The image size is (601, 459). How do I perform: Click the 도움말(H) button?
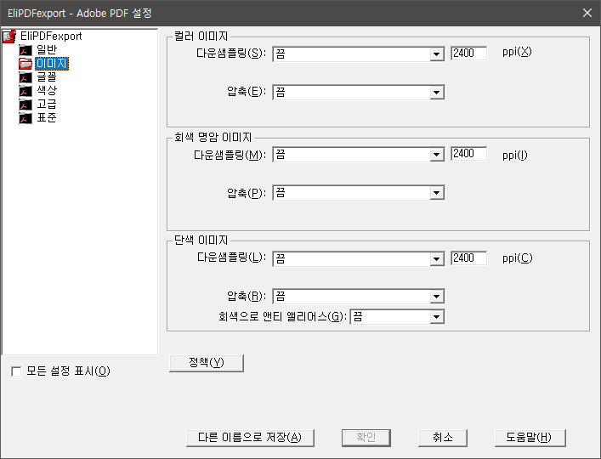click(530, 438)
